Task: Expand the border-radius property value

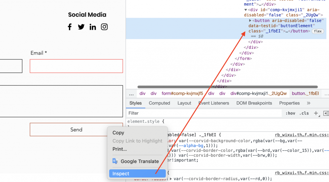Action: click(171, 179)
